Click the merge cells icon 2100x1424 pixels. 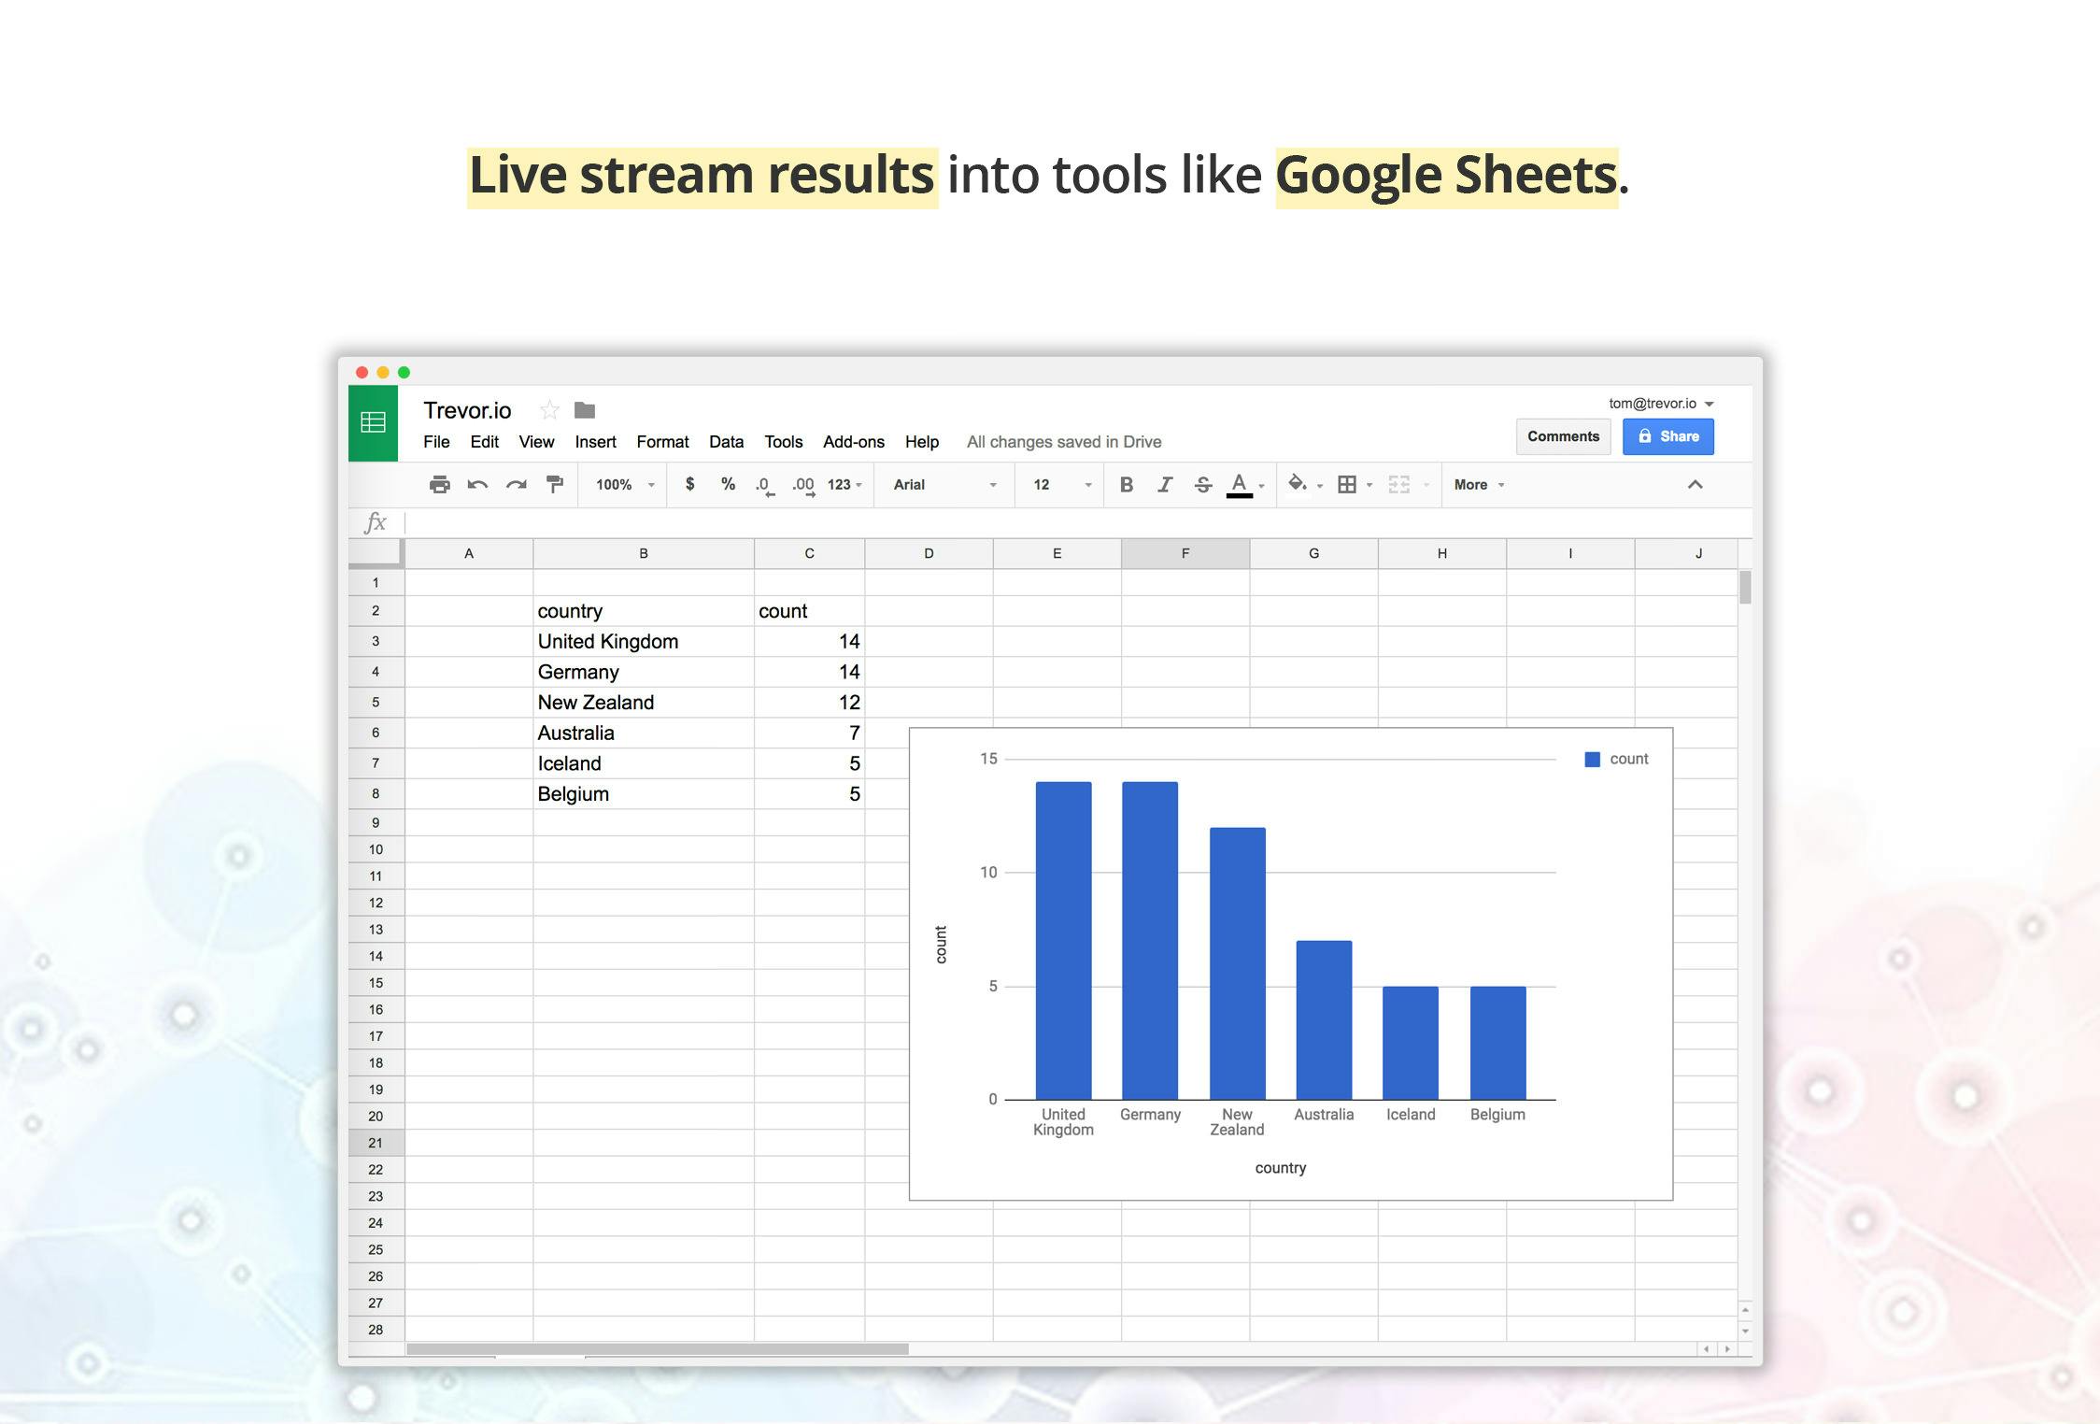(1399, 484)
